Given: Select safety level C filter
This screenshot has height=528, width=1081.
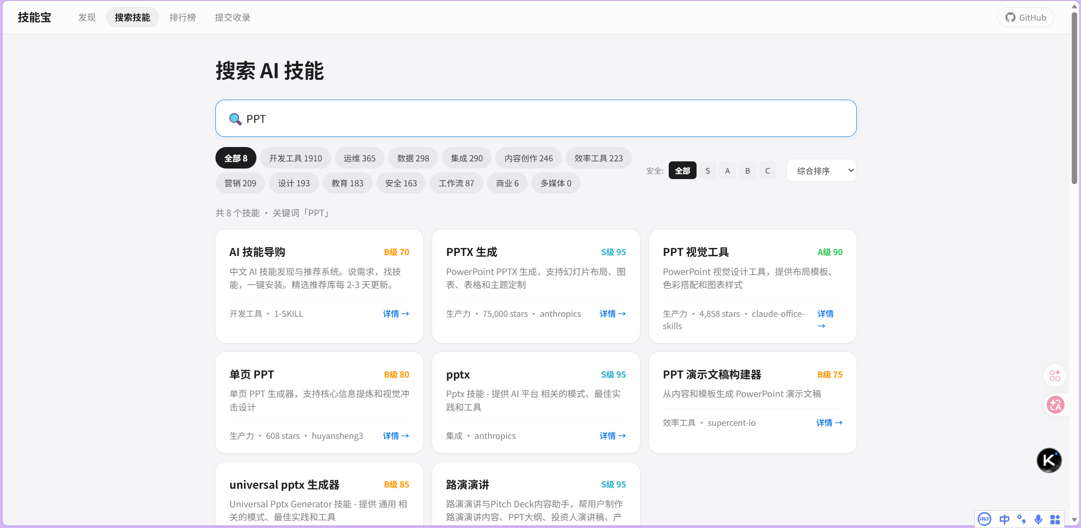Looking at the screenshot, I should (x=768, y=171).
